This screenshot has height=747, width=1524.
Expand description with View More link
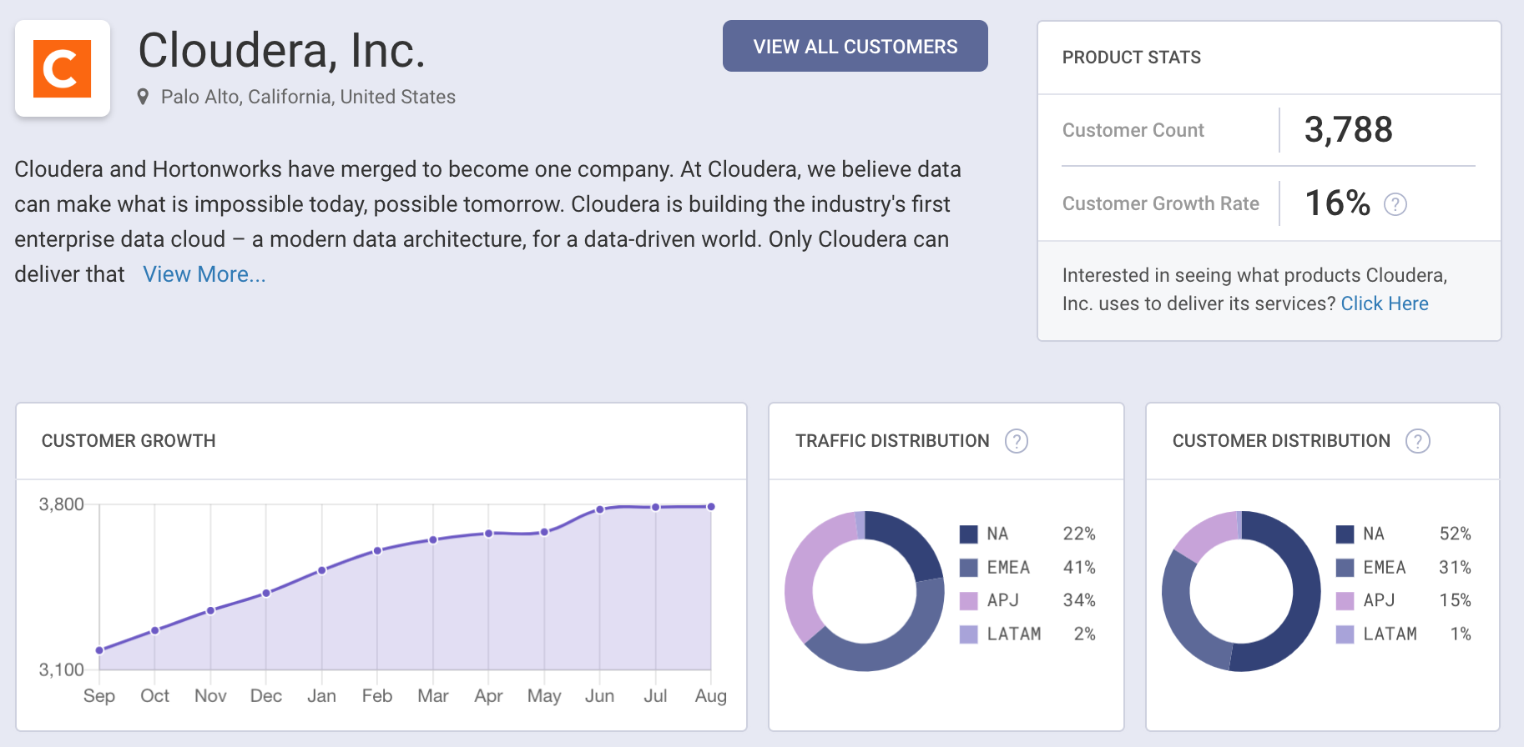click(x=204, y=274)
